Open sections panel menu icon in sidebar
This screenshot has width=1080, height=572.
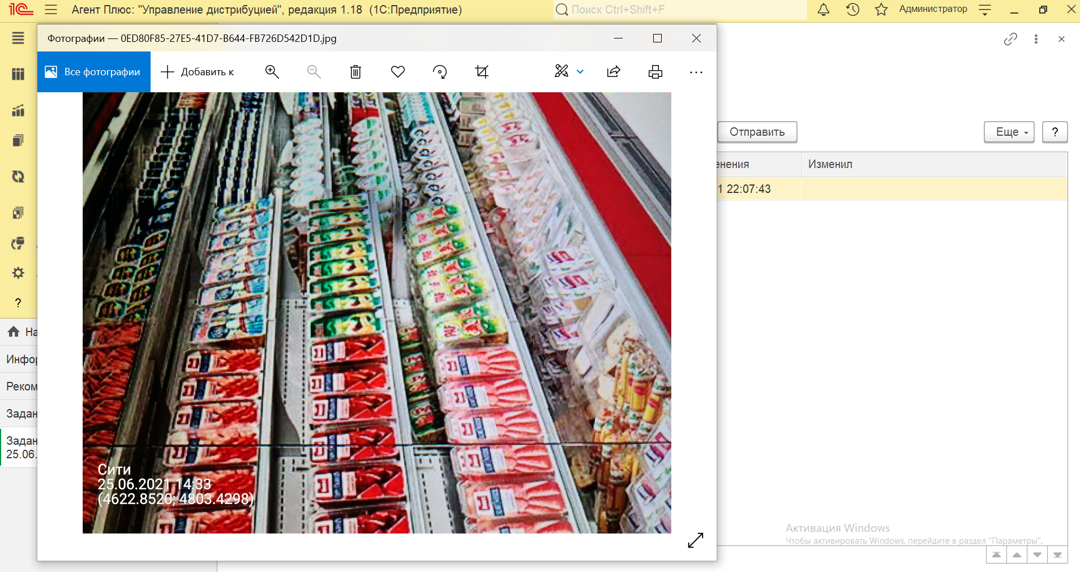[x=18, y=38]
